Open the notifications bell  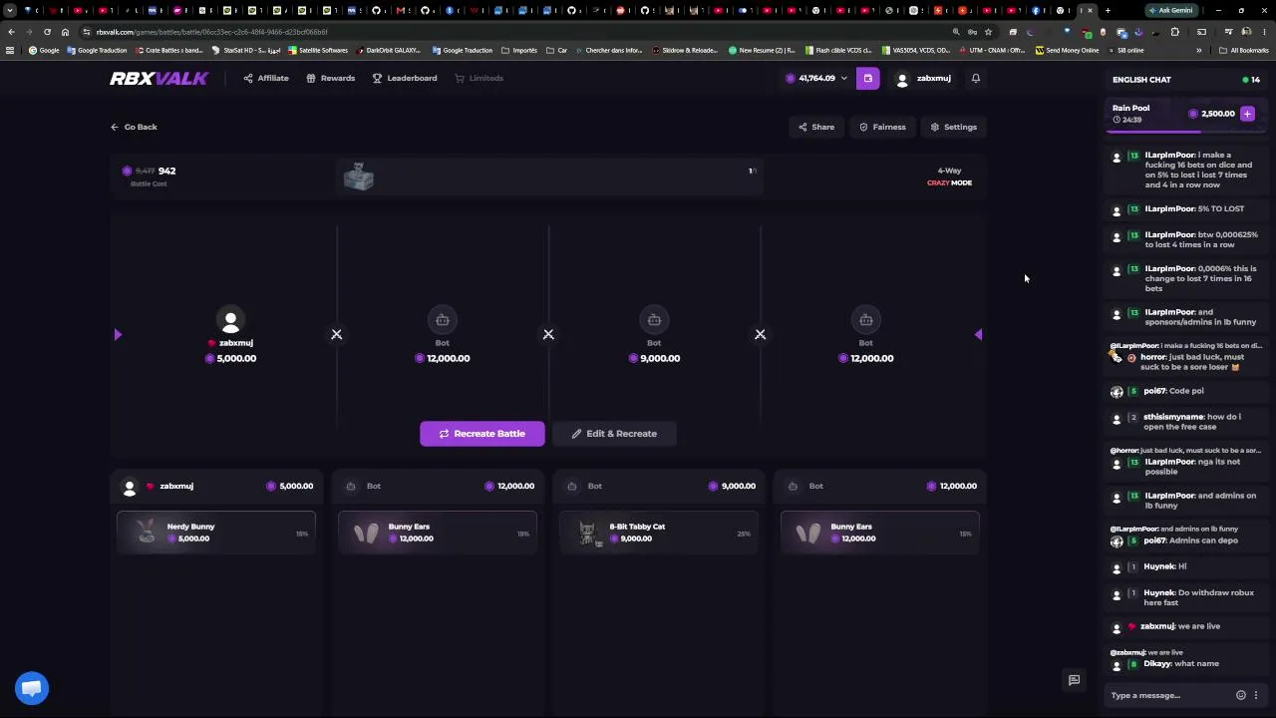pyautogui.click(x=976, y=78)
